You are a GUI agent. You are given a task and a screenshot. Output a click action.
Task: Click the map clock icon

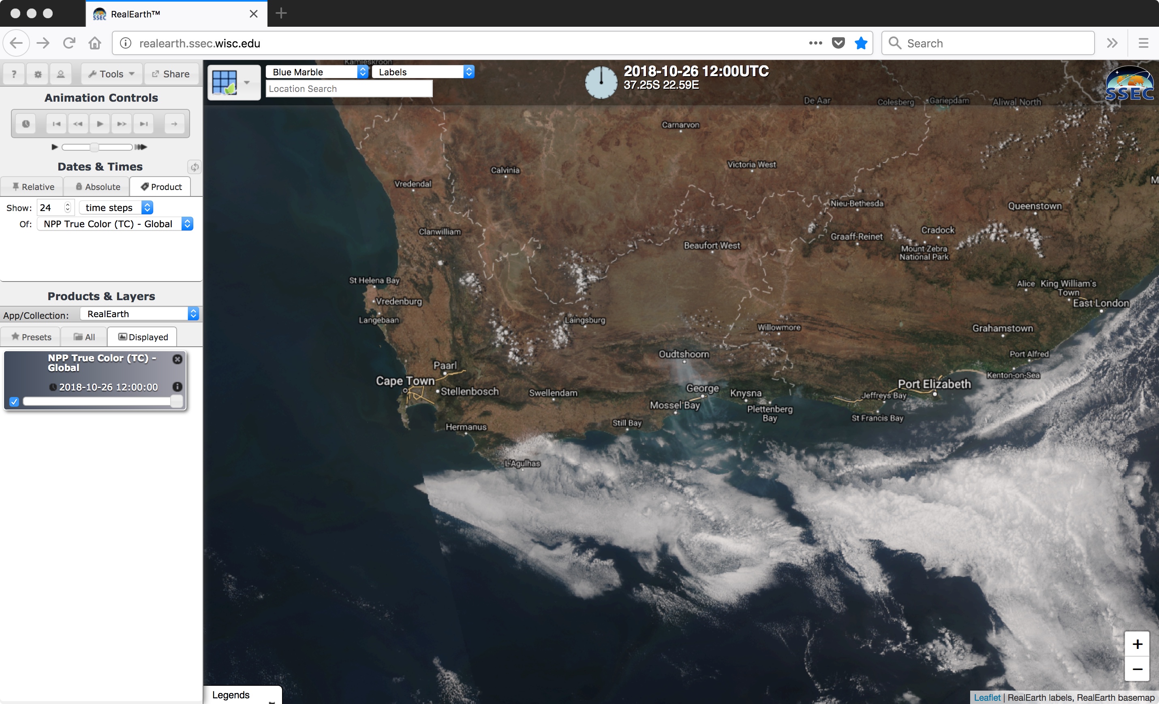tap(601, 82)
